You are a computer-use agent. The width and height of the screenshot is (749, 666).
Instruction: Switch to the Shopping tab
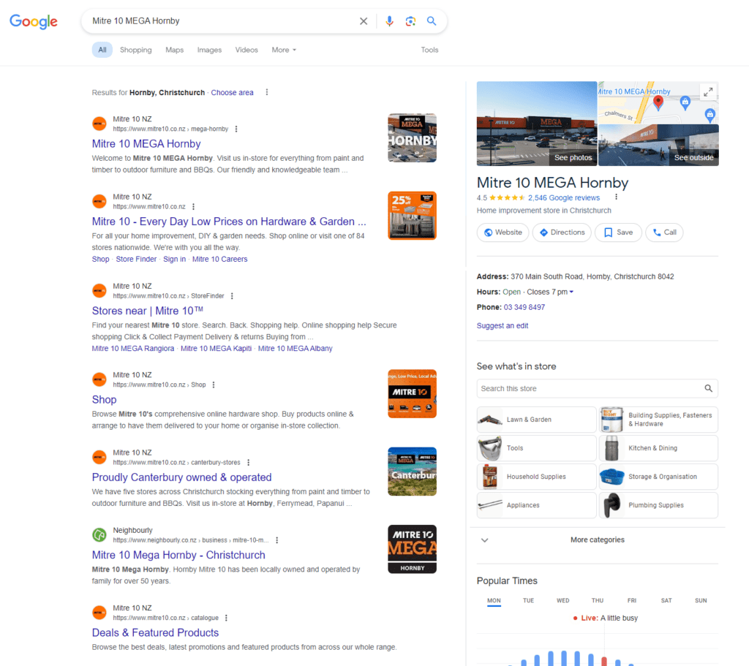click(x=135, y=50)
